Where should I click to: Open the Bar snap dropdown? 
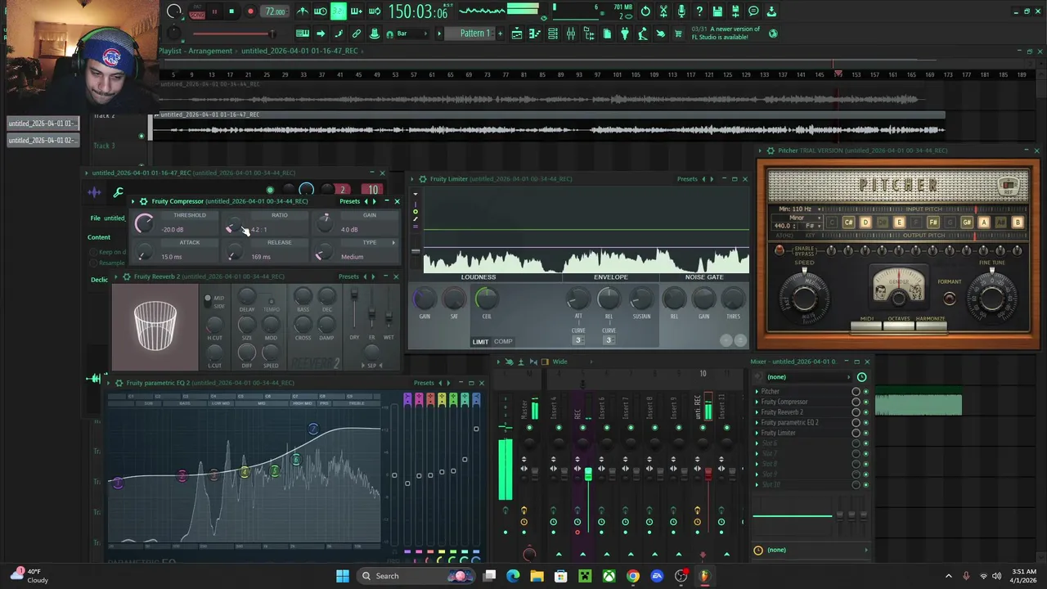411,34
